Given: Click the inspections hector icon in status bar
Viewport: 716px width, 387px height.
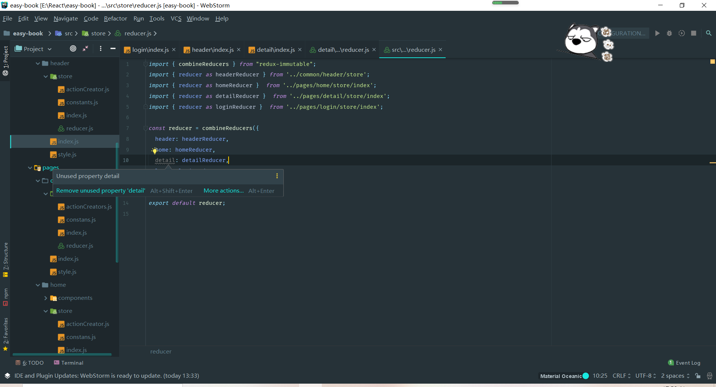Looking at the screenshot, I should point(710,376).
